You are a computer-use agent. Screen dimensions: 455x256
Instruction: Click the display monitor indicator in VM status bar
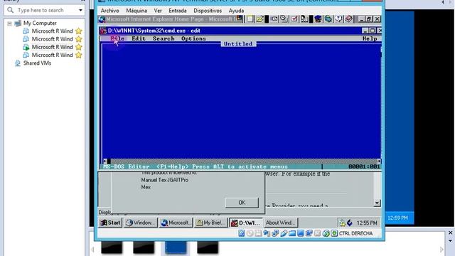tap(301, 233)
